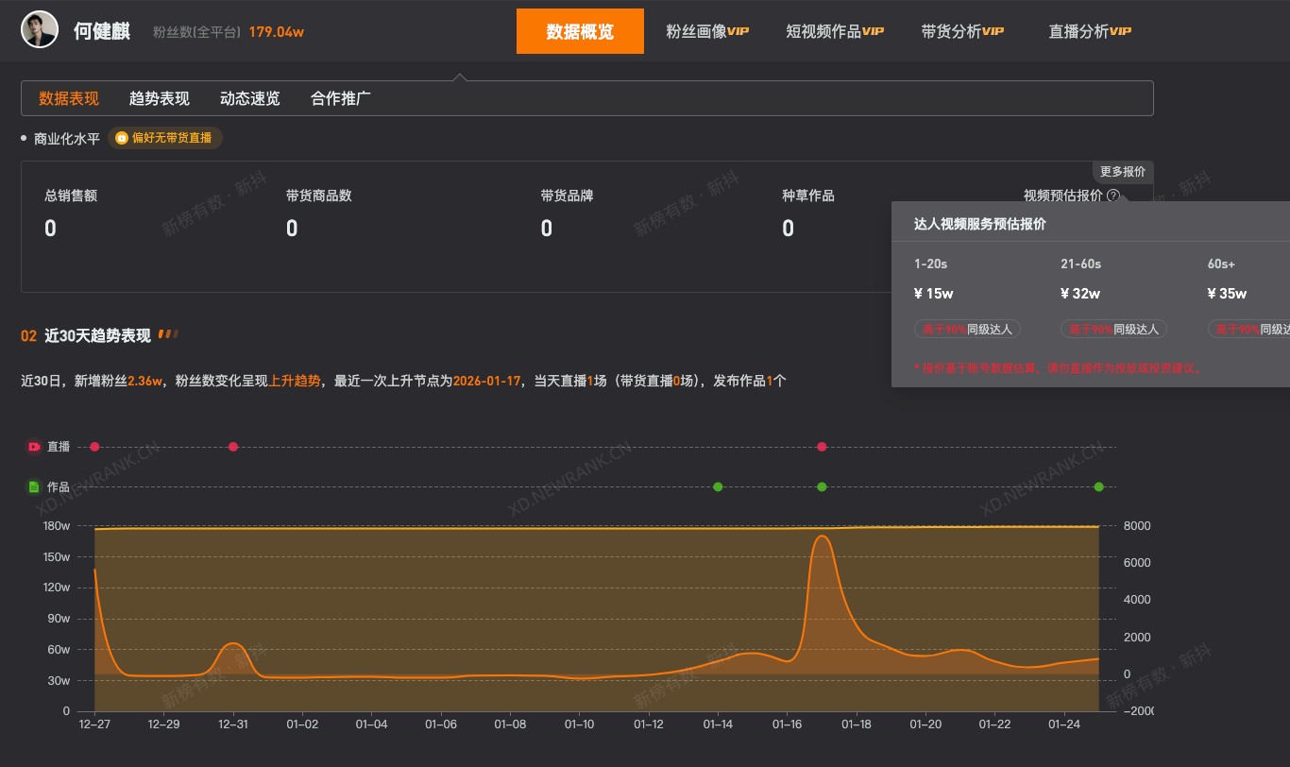
Task: Click the 合作推广 tab
Action: tap(339, 98)
